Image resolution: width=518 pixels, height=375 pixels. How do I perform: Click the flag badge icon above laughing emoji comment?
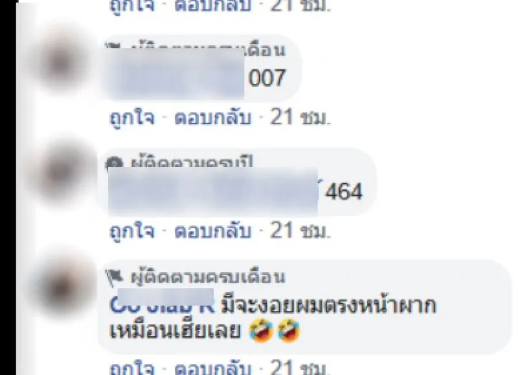(x=115, y=278)
